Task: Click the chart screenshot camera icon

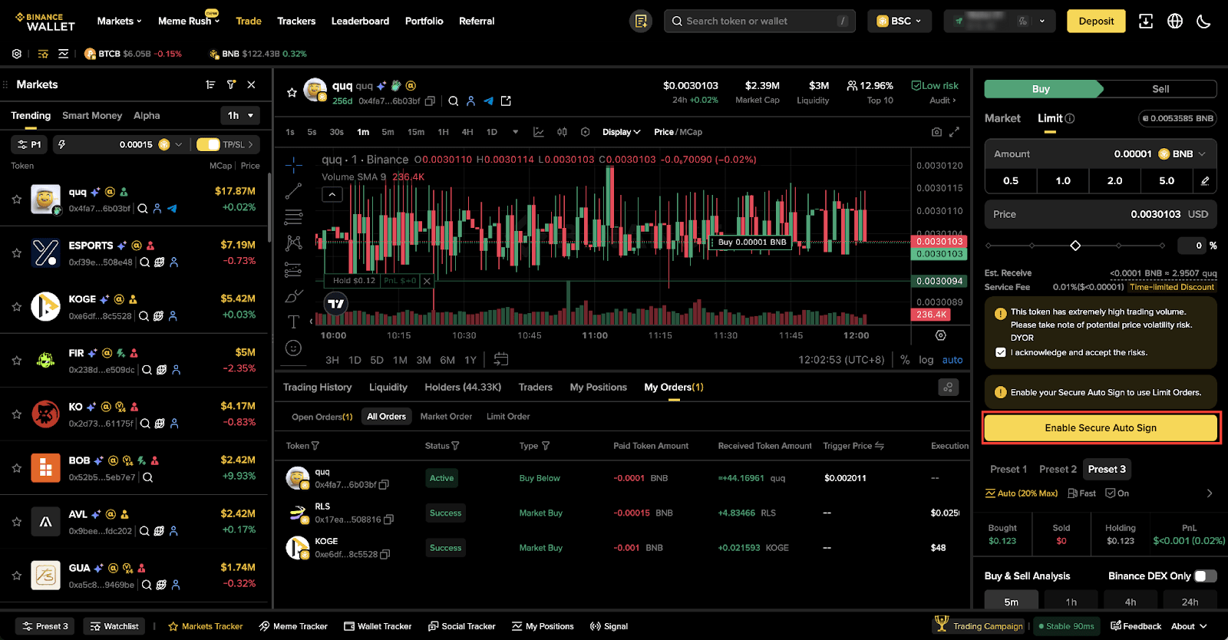Action: coord(936,132)
